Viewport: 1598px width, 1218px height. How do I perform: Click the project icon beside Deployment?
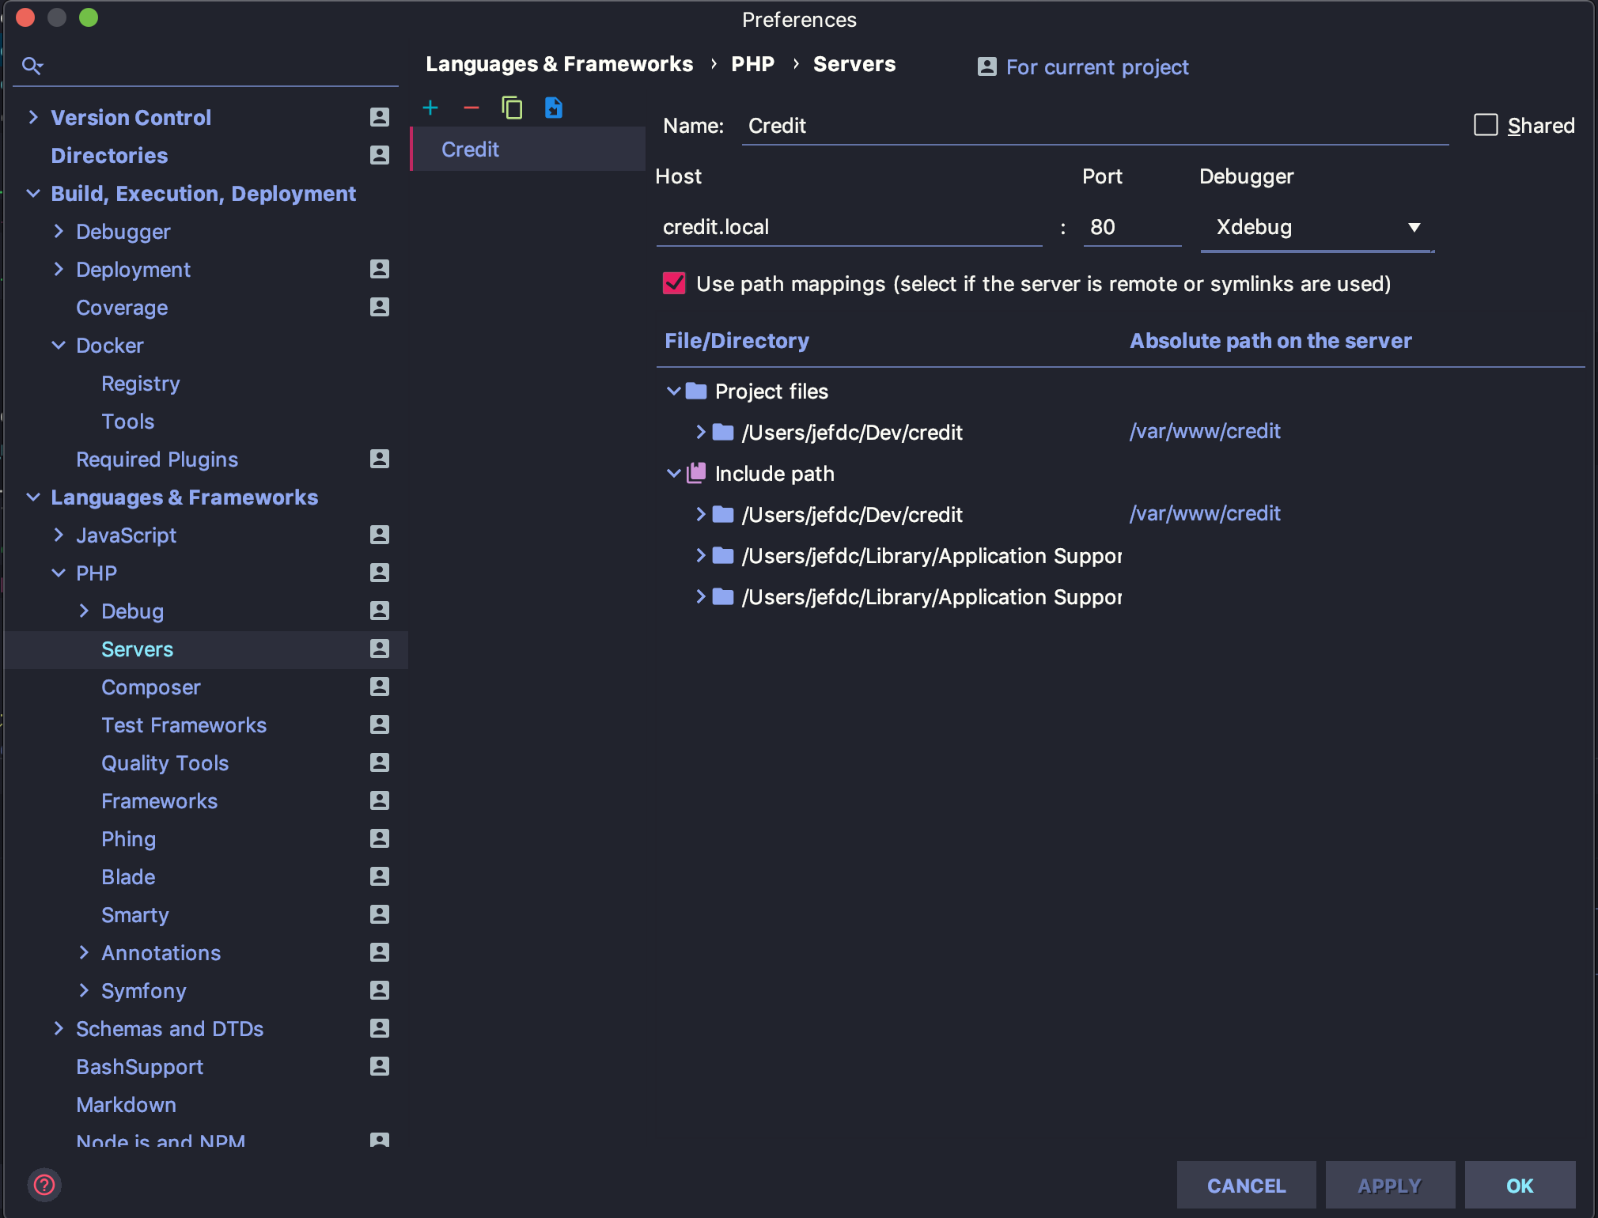[380, 269]
